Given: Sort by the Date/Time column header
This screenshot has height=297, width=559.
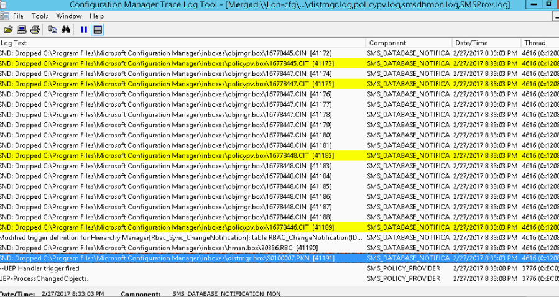Looking at the screenshot, I should [x=485, y=43].
